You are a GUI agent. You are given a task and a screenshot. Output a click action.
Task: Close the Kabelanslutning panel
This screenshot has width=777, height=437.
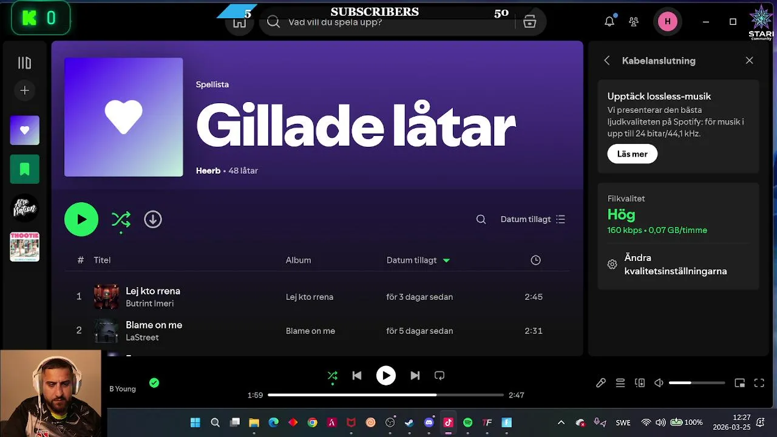(x=749, y=61)
